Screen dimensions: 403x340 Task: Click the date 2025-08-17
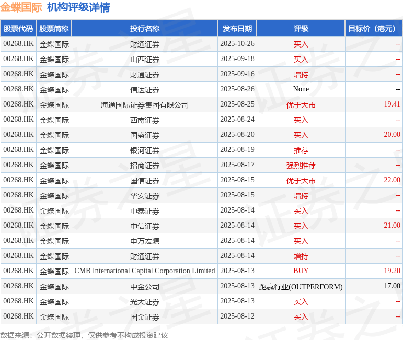237,165
